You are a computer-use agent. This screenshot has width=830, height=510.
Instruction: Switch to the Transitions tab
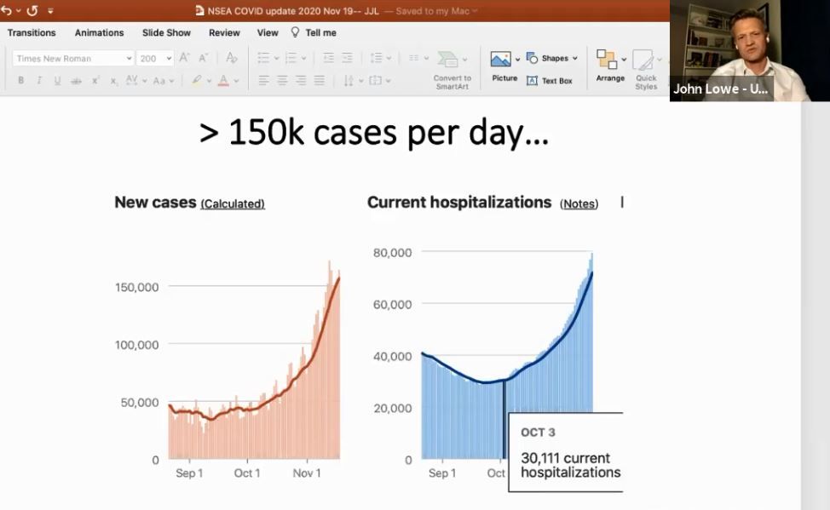(x=32, y=32)
